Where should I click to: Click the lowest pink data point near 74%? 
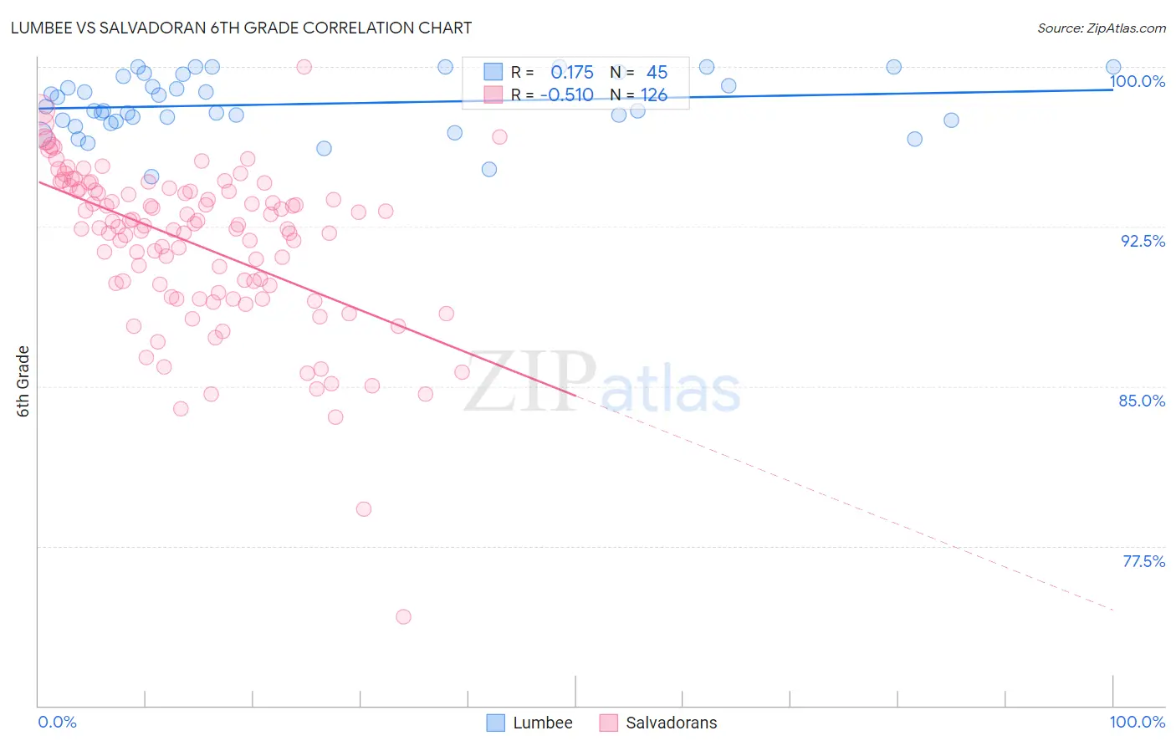(x=403, y=616)
